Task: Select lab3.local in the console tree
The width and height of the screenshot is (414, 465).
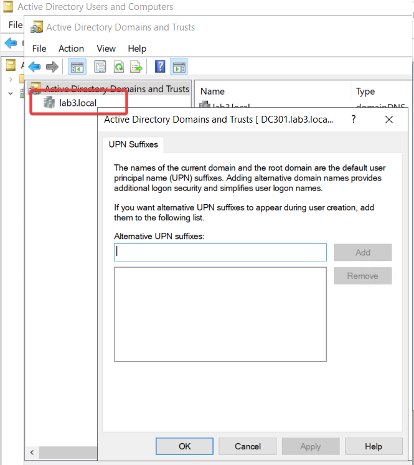Action: (x=78, y=103)
